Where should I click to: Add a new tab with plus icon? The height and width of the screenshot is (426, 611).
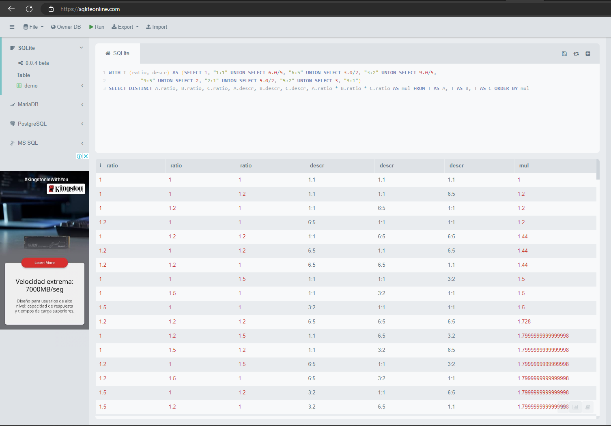(x=588, y=54)
